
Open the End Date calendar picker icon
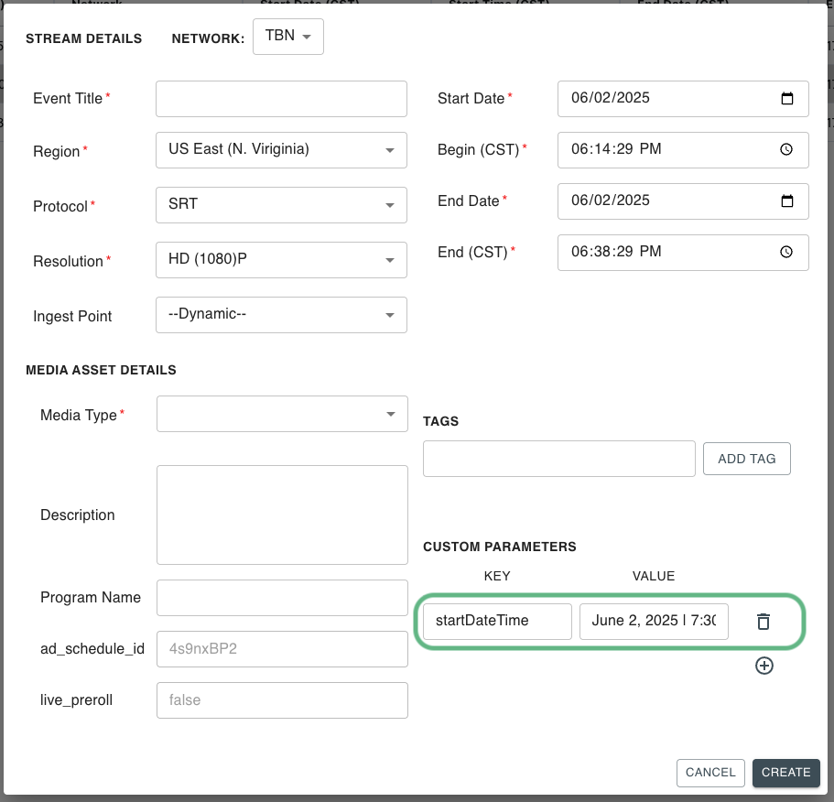786,201
